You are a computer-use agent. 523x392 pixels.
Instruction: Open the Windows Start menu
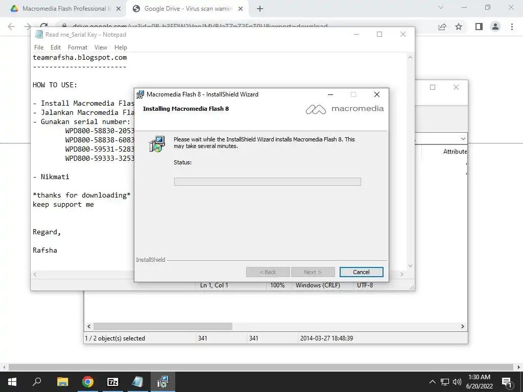(12, 382)
